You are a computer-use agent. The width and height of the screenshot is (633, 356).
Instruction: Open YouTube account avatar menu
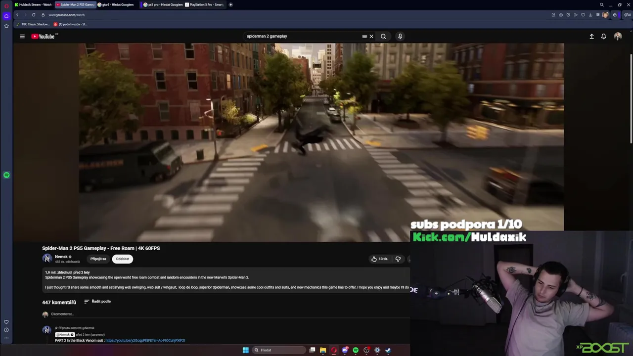tap(618, 36)
